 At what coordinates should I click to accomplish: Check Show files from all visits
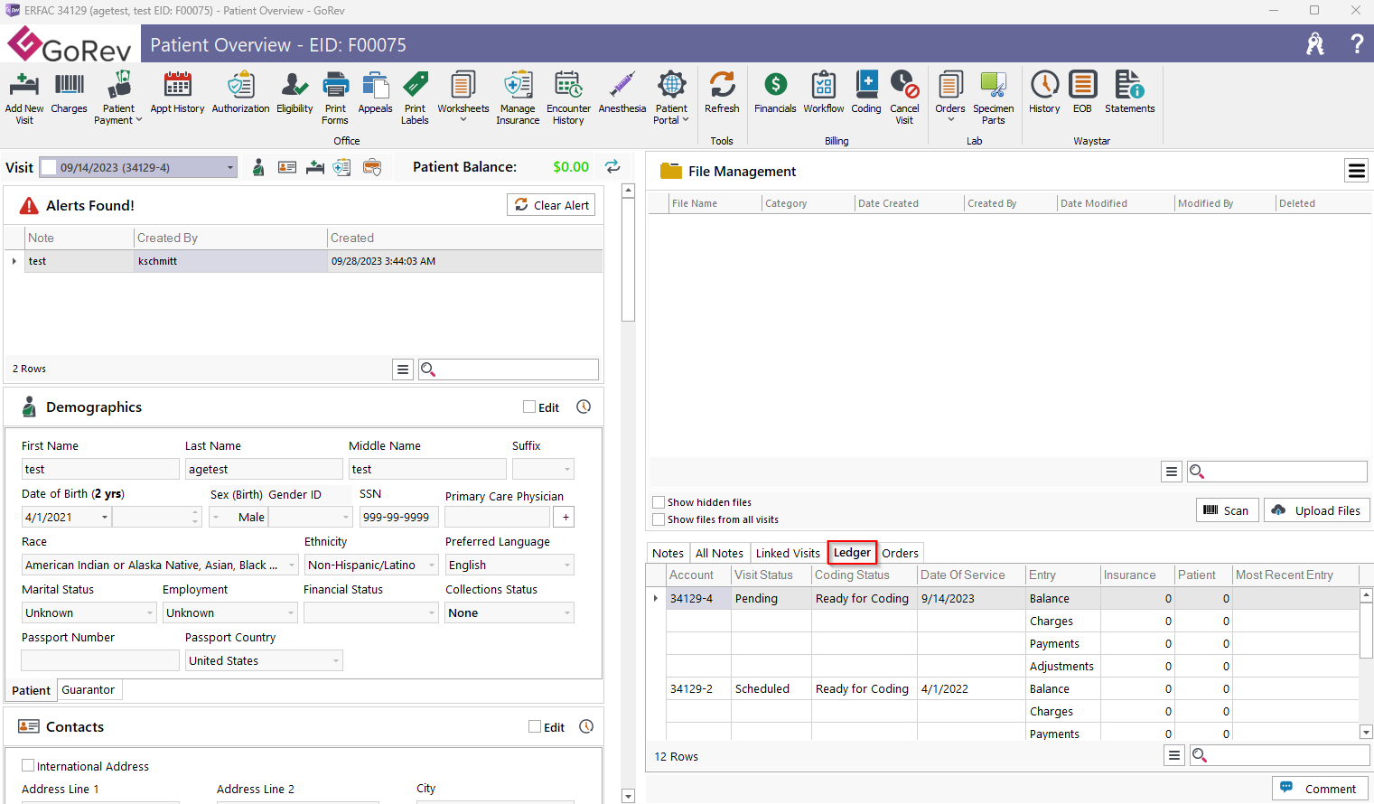pos(659,519)
